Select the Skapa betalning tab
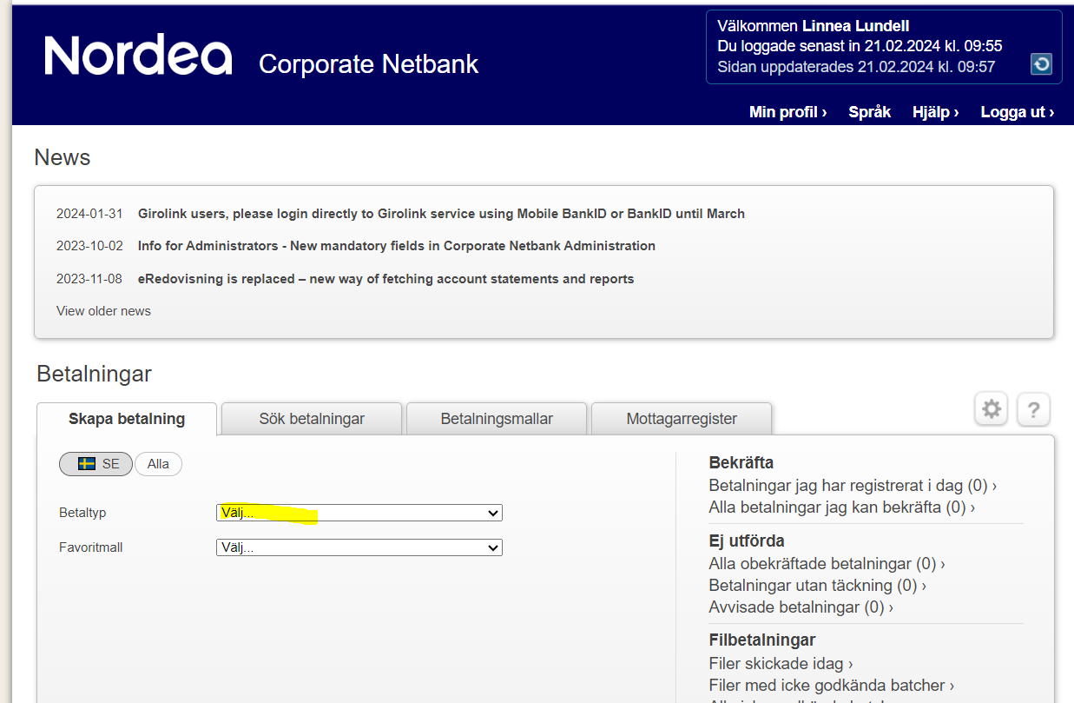The height and width of the screenshot is (703, 1074). coord(127,419)
